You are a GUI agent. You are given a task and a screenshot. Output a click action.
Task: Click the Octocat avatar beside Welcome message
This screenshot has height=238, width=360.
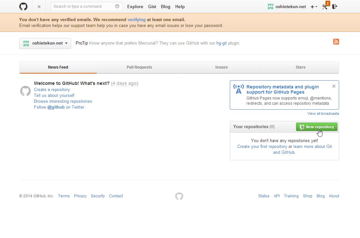(25, 91)
